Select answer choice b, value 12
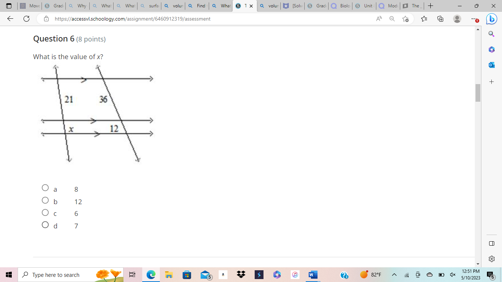The height and width of the screenshot is (282, 502). tap(45, 200)
